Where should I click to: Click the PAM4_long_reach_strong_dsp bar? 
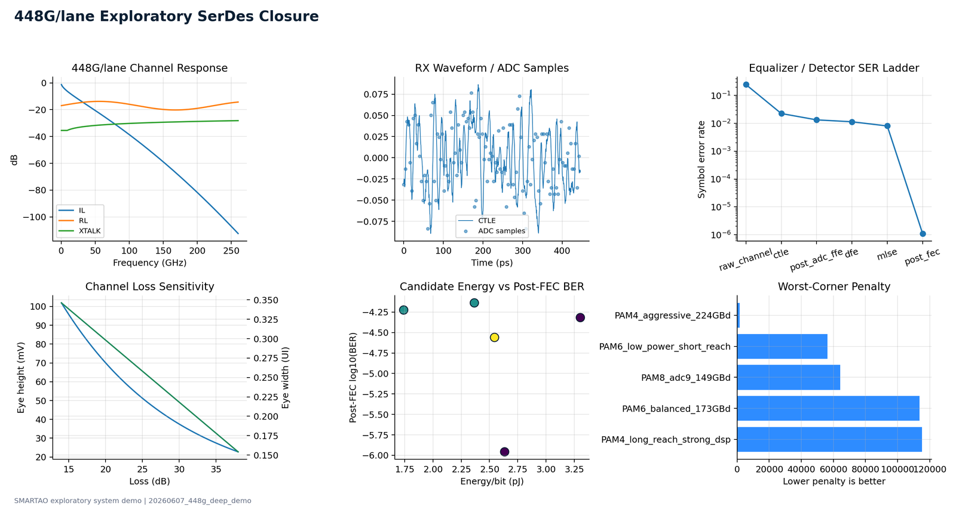coord(829,440)
